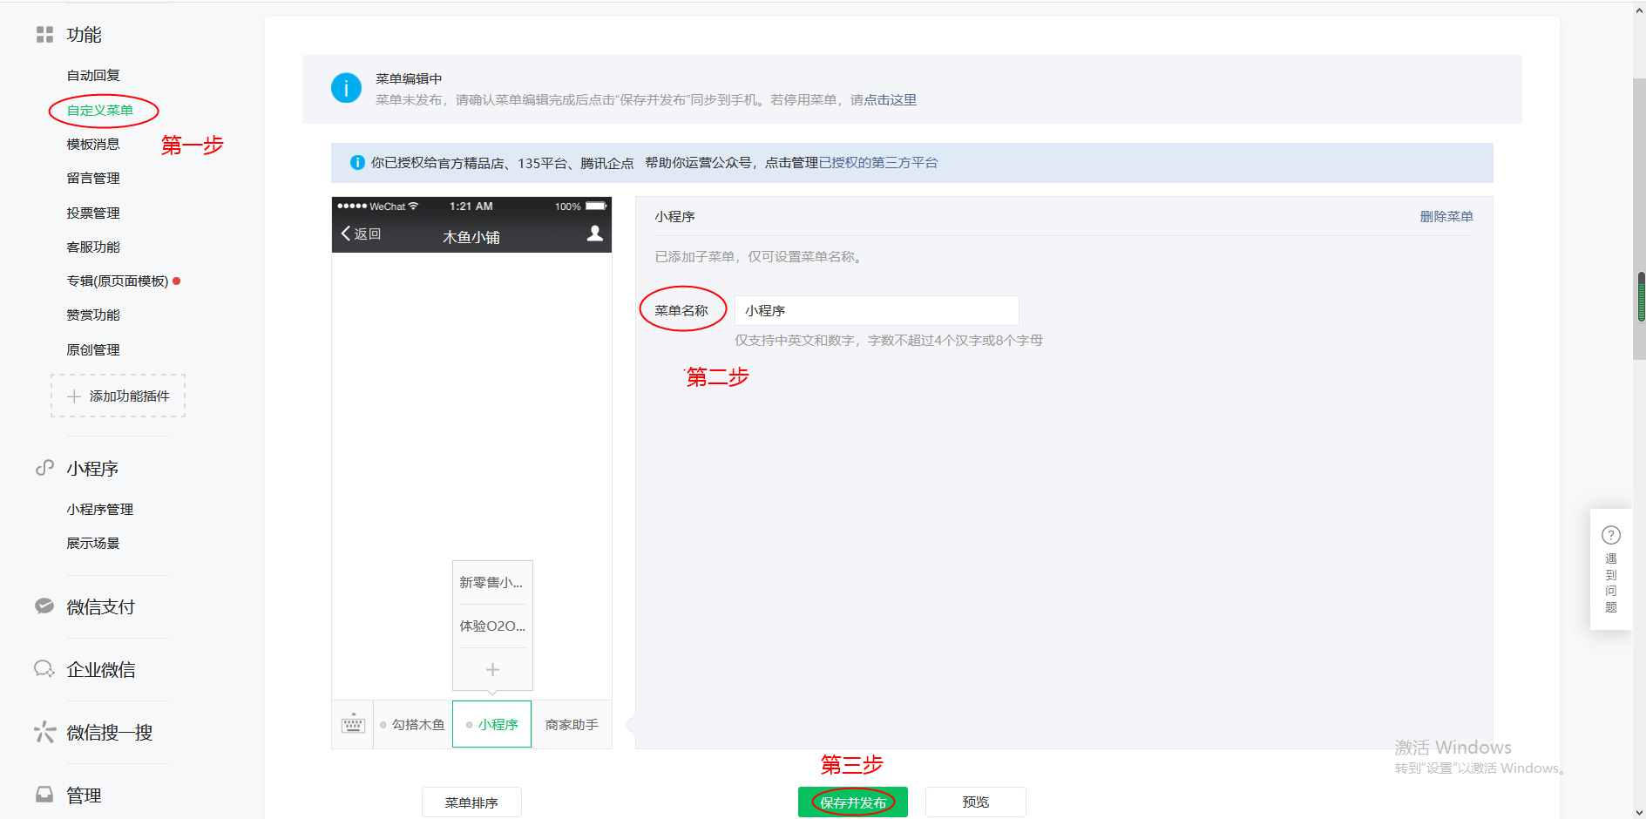Click the scrollbar down arrow
Screen dimensions: 1646x819
pyautogui.click(x=1639, y=812)
